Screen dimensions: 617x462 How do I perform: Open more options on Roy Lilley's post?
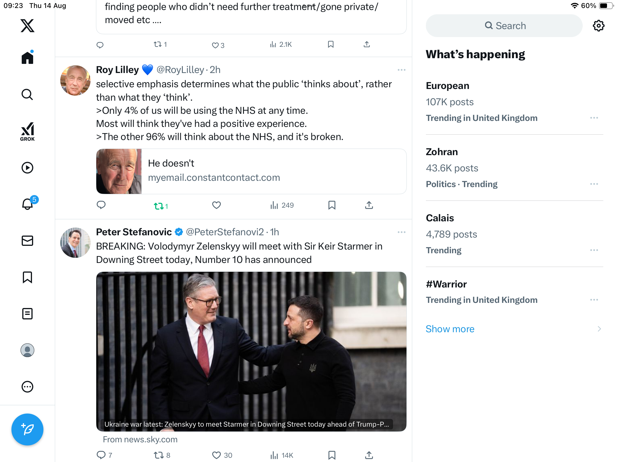(x=401, y=70)
